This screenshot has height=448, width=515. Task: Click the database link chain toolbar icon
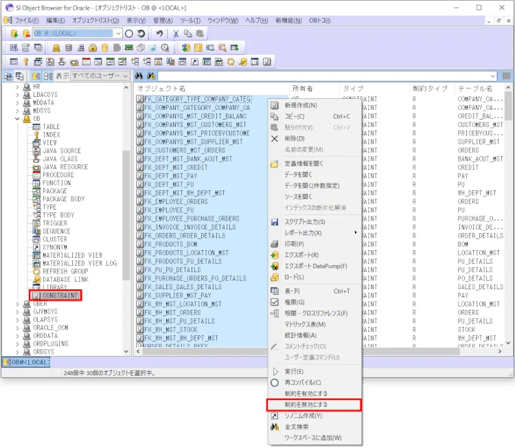pyautogui.click(x=243, y=62)
